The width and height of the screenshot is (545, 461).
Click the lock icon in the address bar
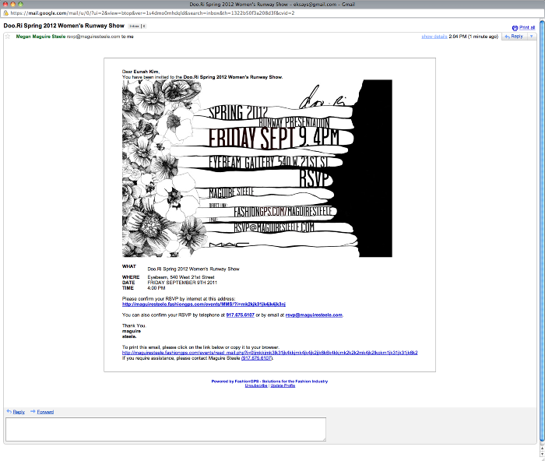[x=5, y=13]
